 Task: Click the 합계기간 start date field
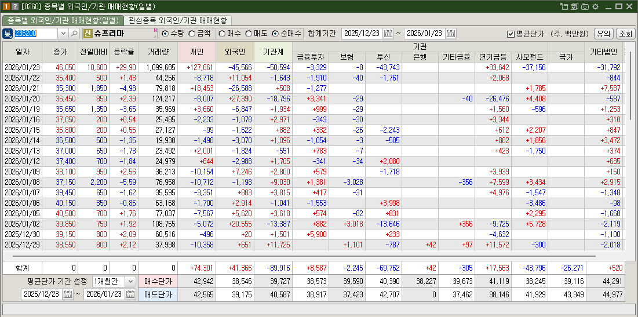(x=363, y=34)
